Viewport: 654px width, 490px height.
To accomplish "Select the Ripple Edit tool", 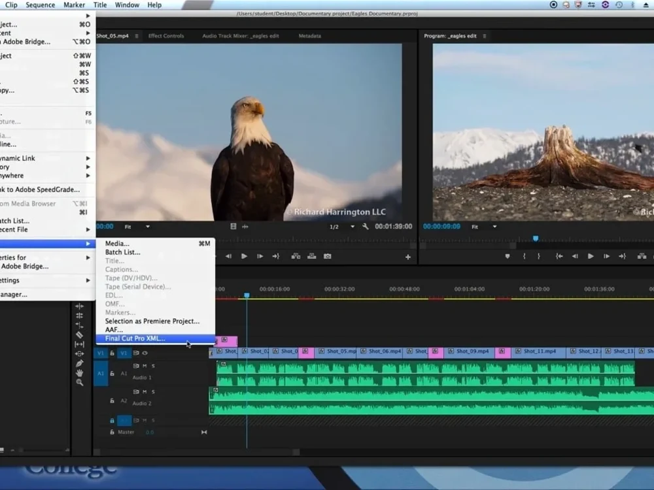I will [x=79, y=306].
